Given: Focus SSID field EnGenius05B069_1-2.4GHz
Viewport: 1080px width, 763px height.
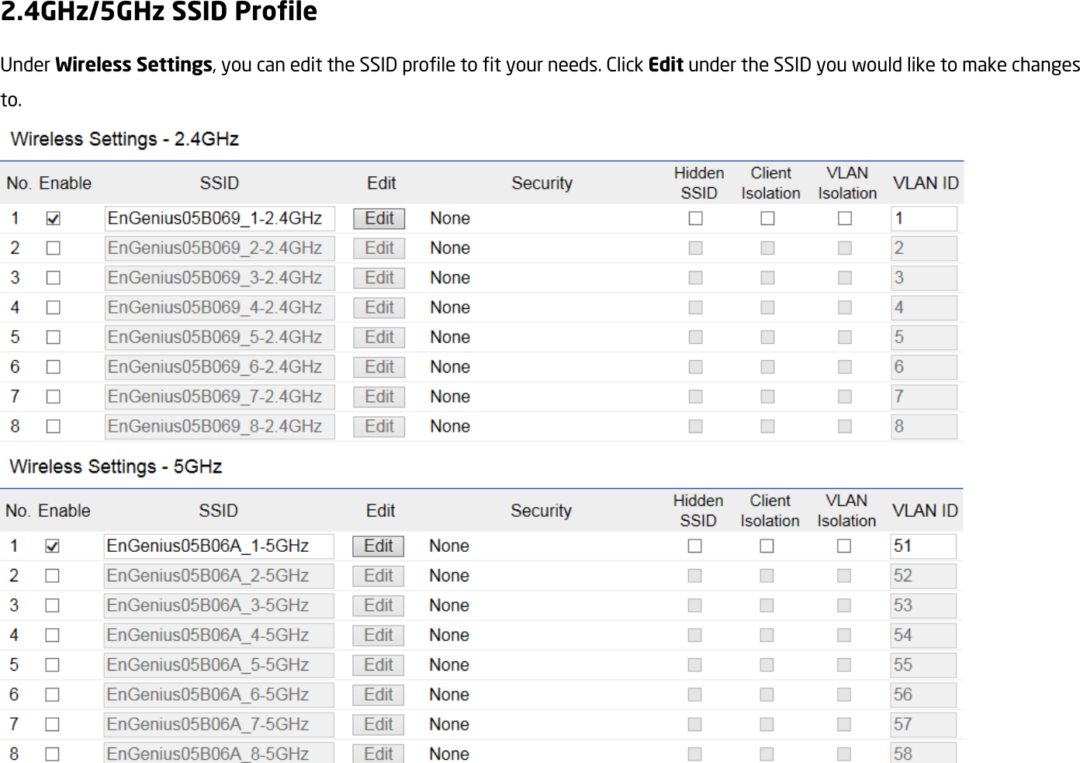Looking at the screenshot, I should point(220,219).
